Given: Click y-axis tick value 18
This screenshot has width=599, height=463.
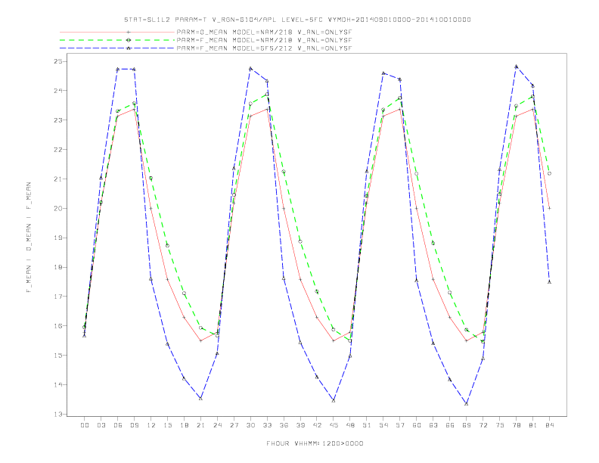Looking at the screenshot, I should pos(59,267).
